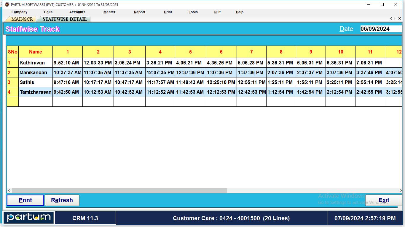Click the tab scroll left arrow
Screen dimensions: 405x227
(x=391, y=19)
